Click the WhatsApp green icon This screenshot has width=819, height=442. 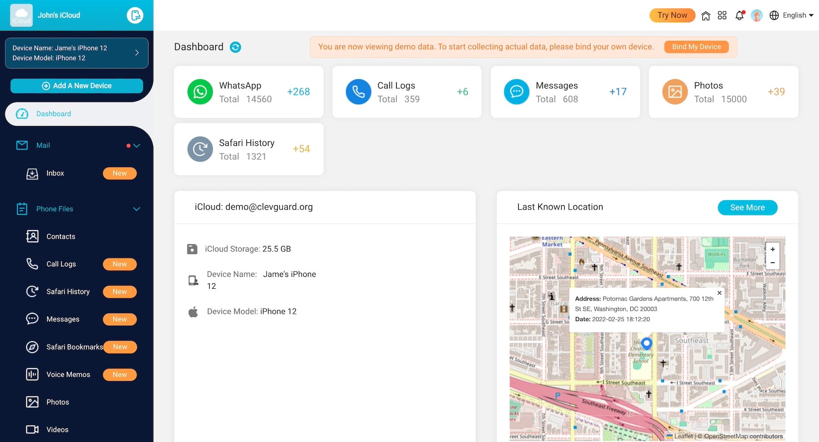(200, 92)
